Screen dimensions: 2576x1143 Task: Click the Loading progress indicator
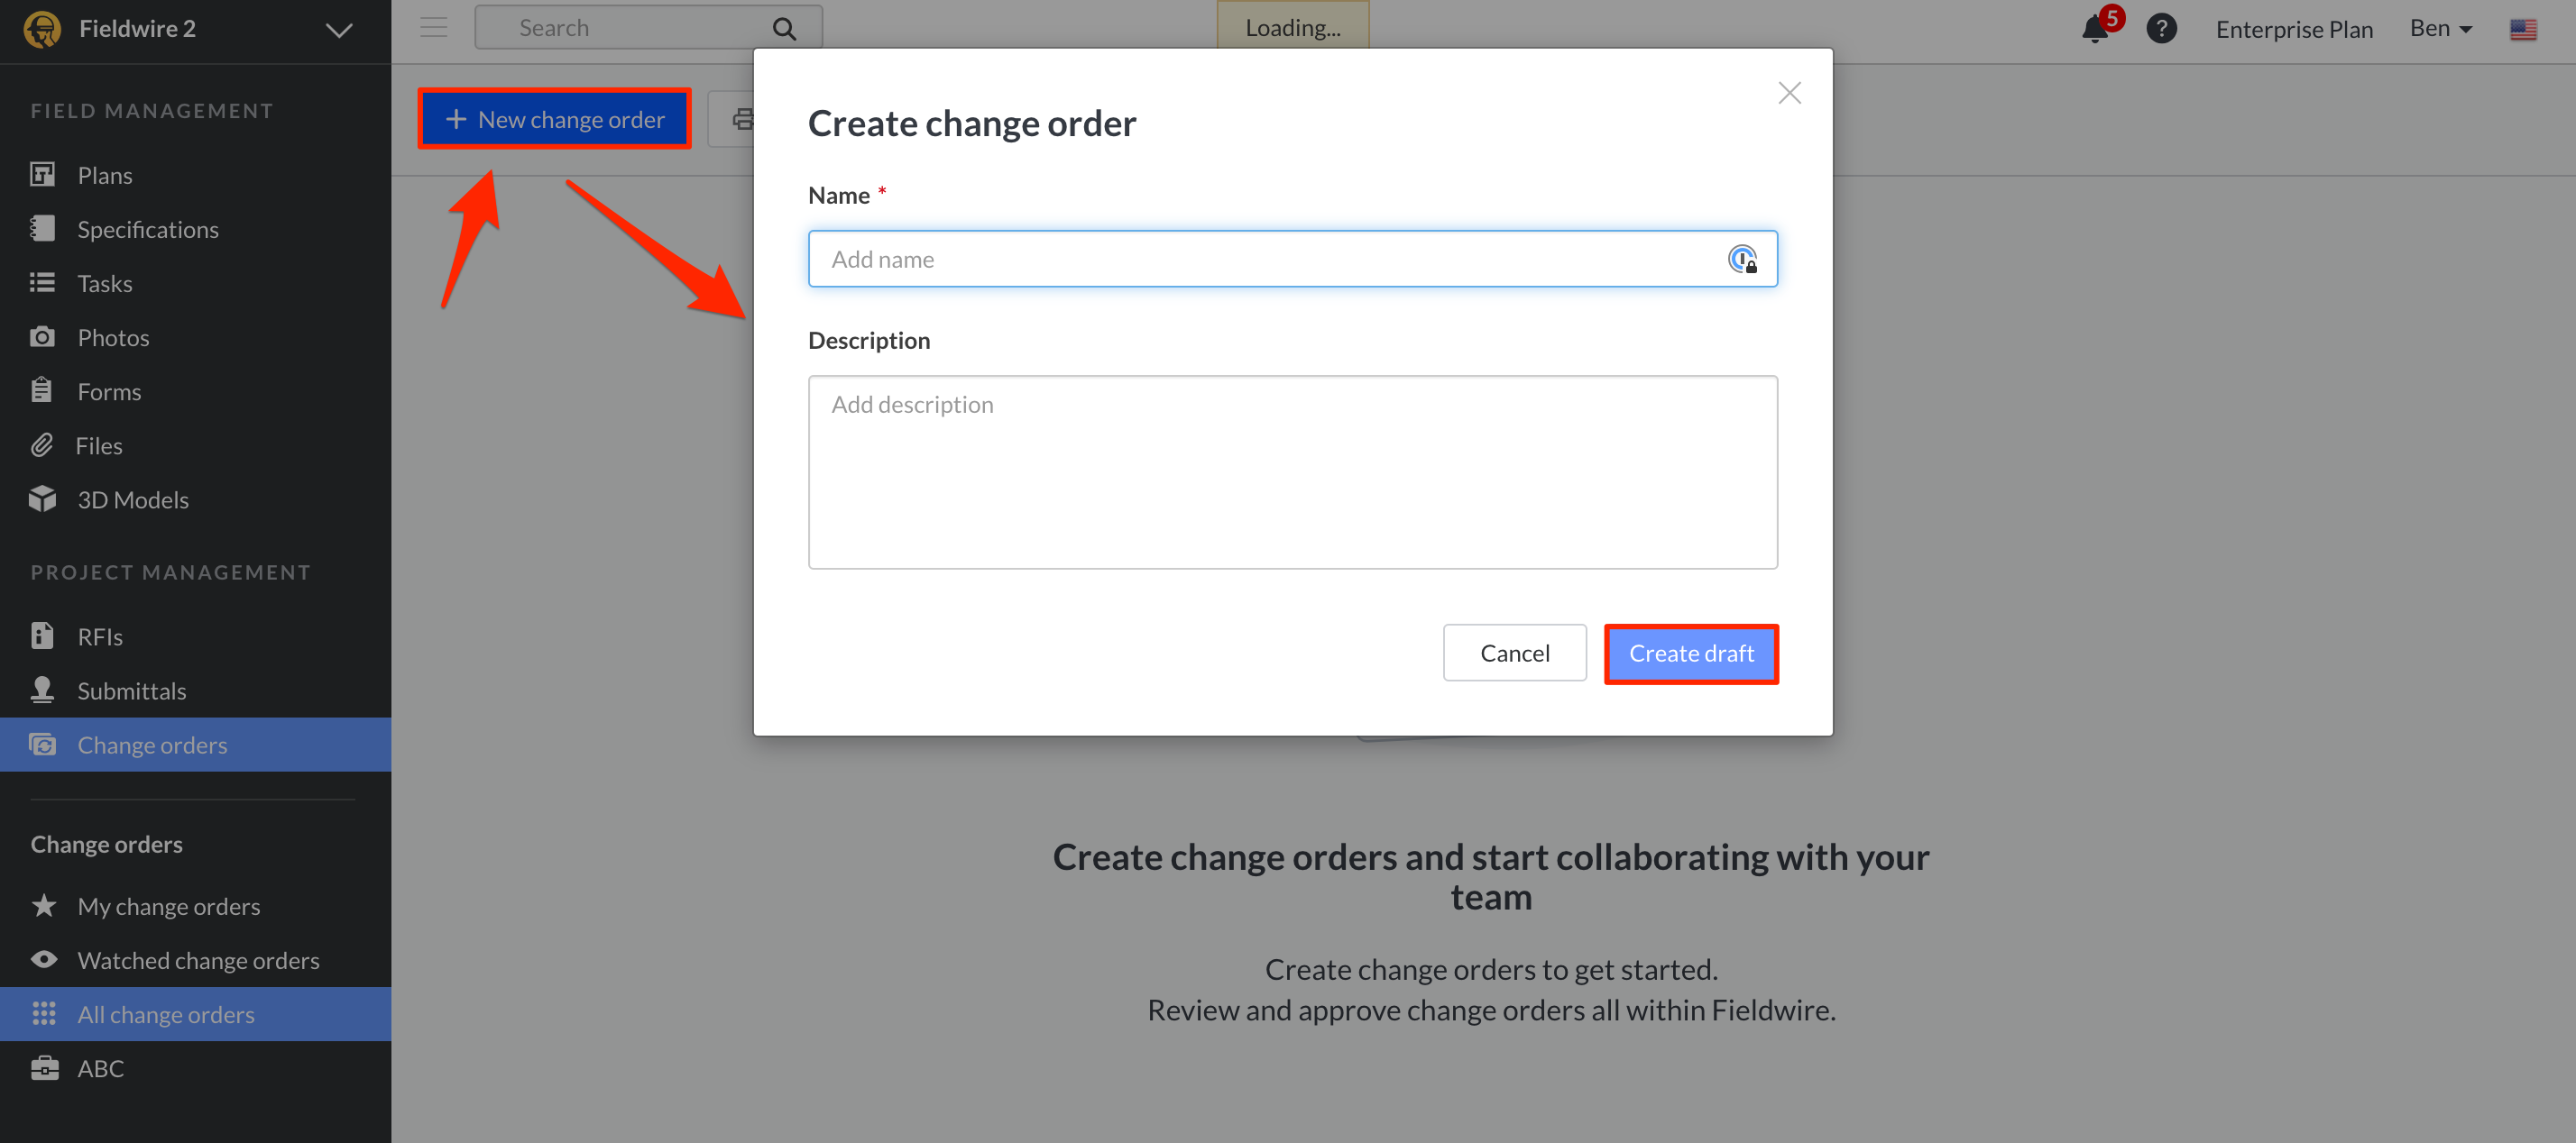coord(1292,27)
